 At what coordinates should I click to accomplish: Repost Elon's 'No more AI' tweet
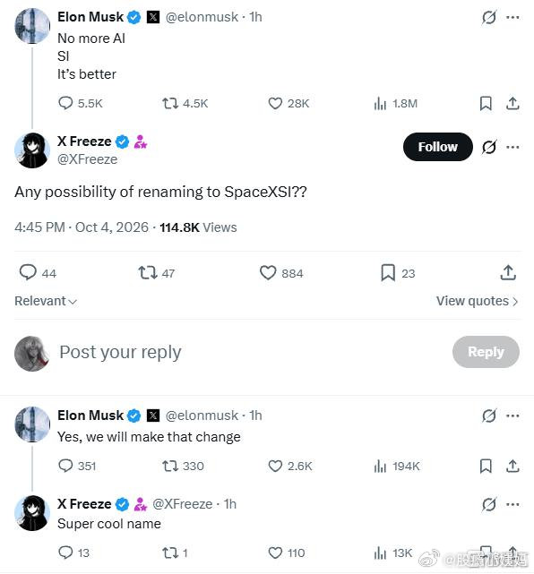pyautogui.click(x=185, y=104)
